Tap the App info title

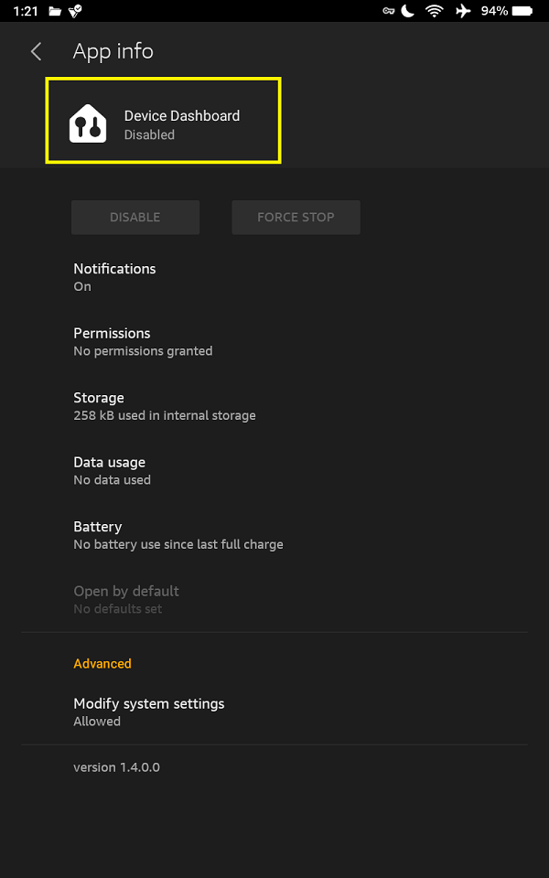(113, 51)
